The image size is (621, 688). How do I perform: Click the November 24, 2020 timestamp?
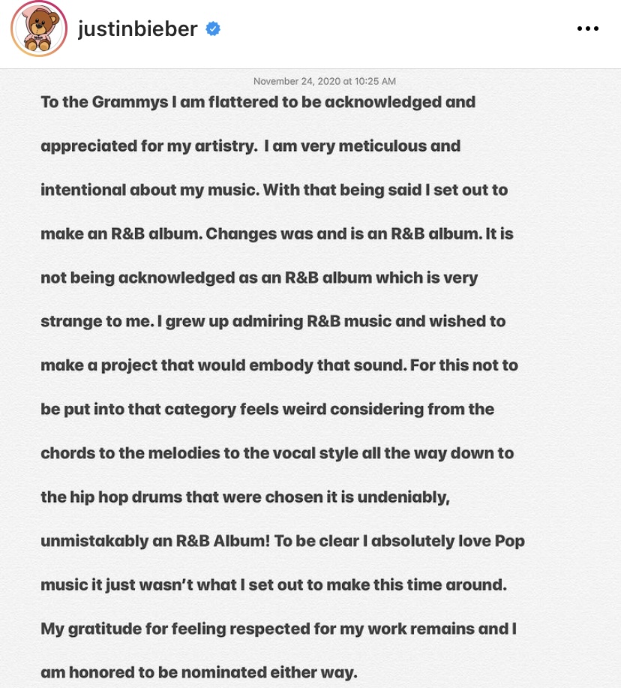coord(325,81)
